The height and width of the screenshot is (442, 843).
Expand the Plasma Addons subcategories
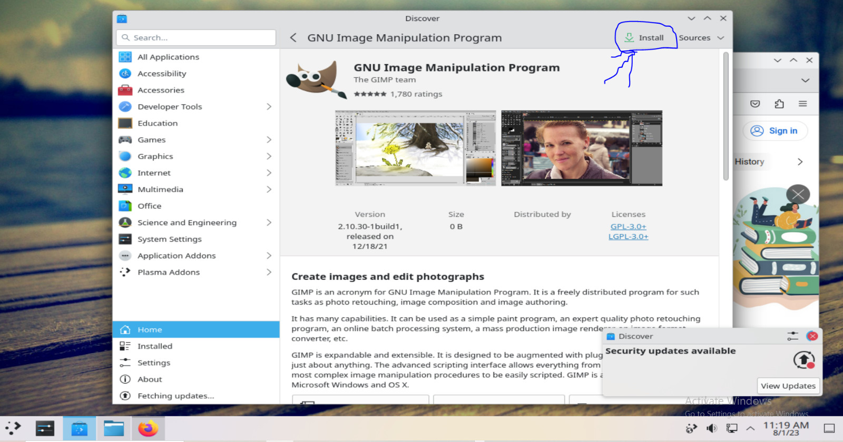pyautogui.click(x=269, y=272)
